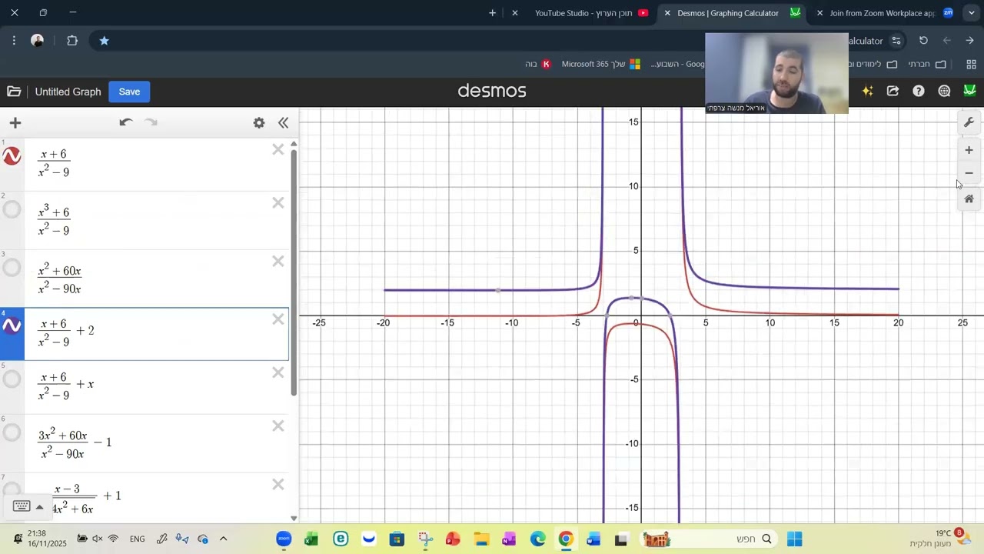Viewport: 984px width, 554px height.
Task: Reload the current page
Action: pyautogui.click(x=923, y=41)
